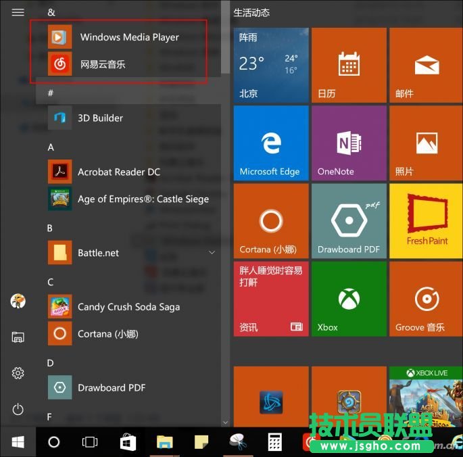
Task: Open the weather tile for 北京
Action: (x=270, y=64)
